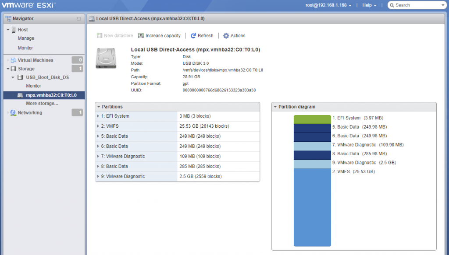This screenshot has width=449, height=255.
Task: Click the Increase capacity icon
Action: click(x=141, y=36)
